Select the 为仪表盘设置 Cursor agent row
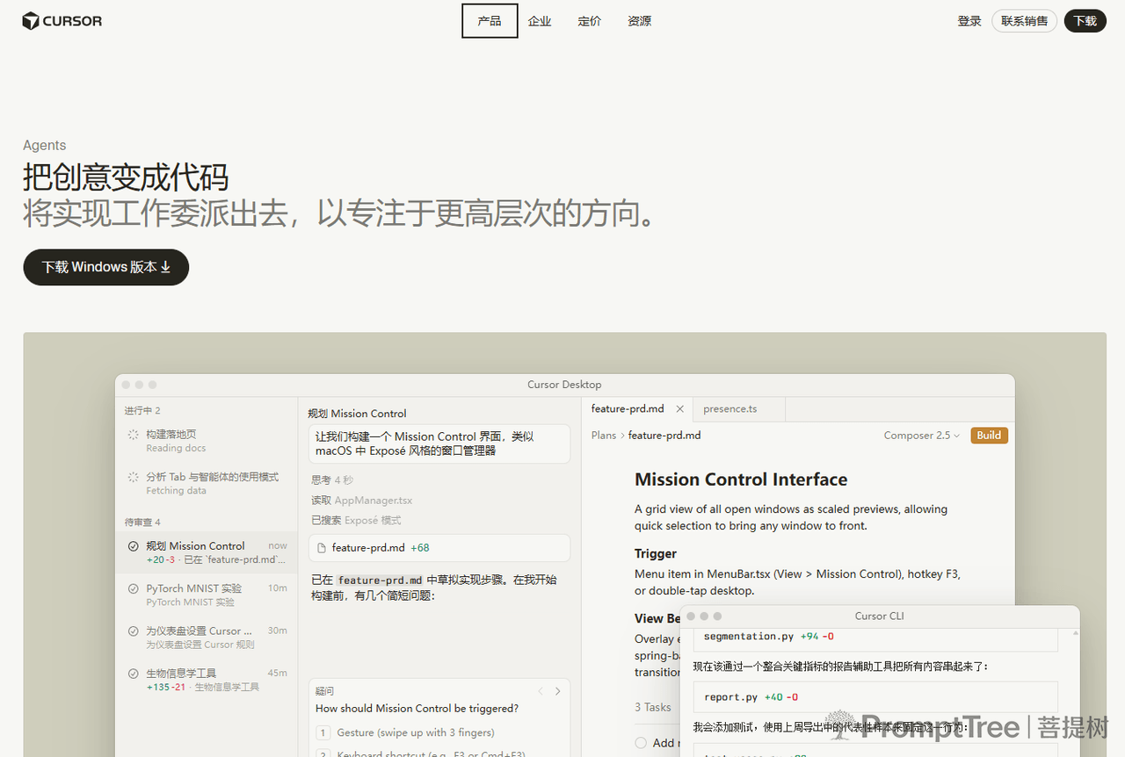Viewport: 1125px width, 757px height. [207, 637]
